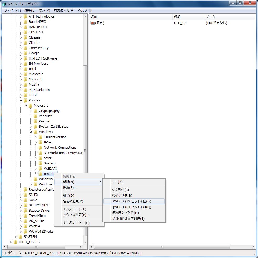Choose 複数行文字列値(M) entry
The width and height of the screenshot is (258, 258).
(134, 213)
